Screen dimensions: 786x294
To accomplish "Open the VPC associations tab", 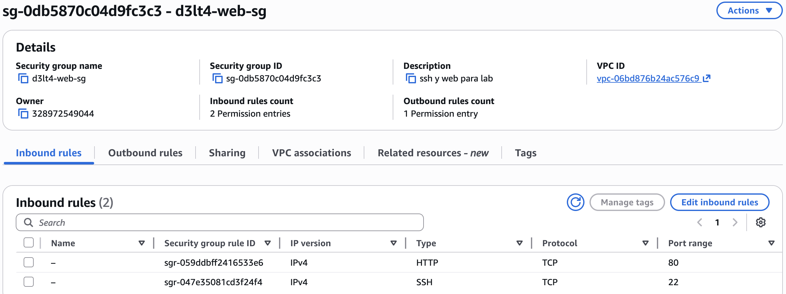I will tap(311, 153).
